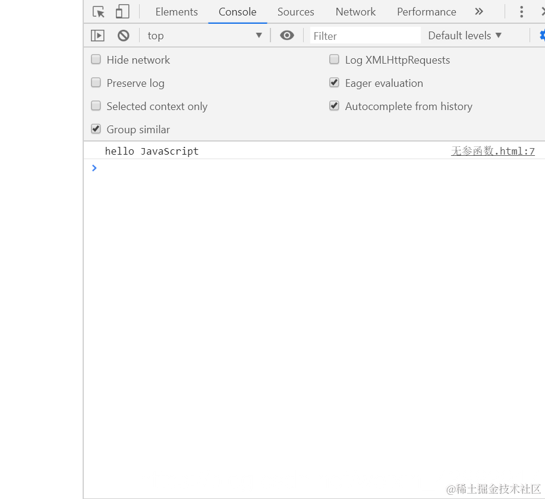Open the top JavaScript context dropdown

tap(204, 36)
